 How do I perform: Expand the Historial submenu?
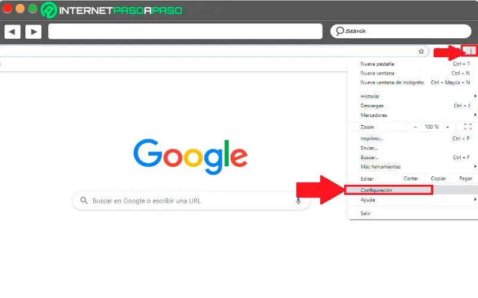(x=413, y=96)
